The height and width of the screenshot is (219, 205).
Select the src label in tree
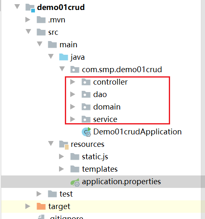pos(53,32)
